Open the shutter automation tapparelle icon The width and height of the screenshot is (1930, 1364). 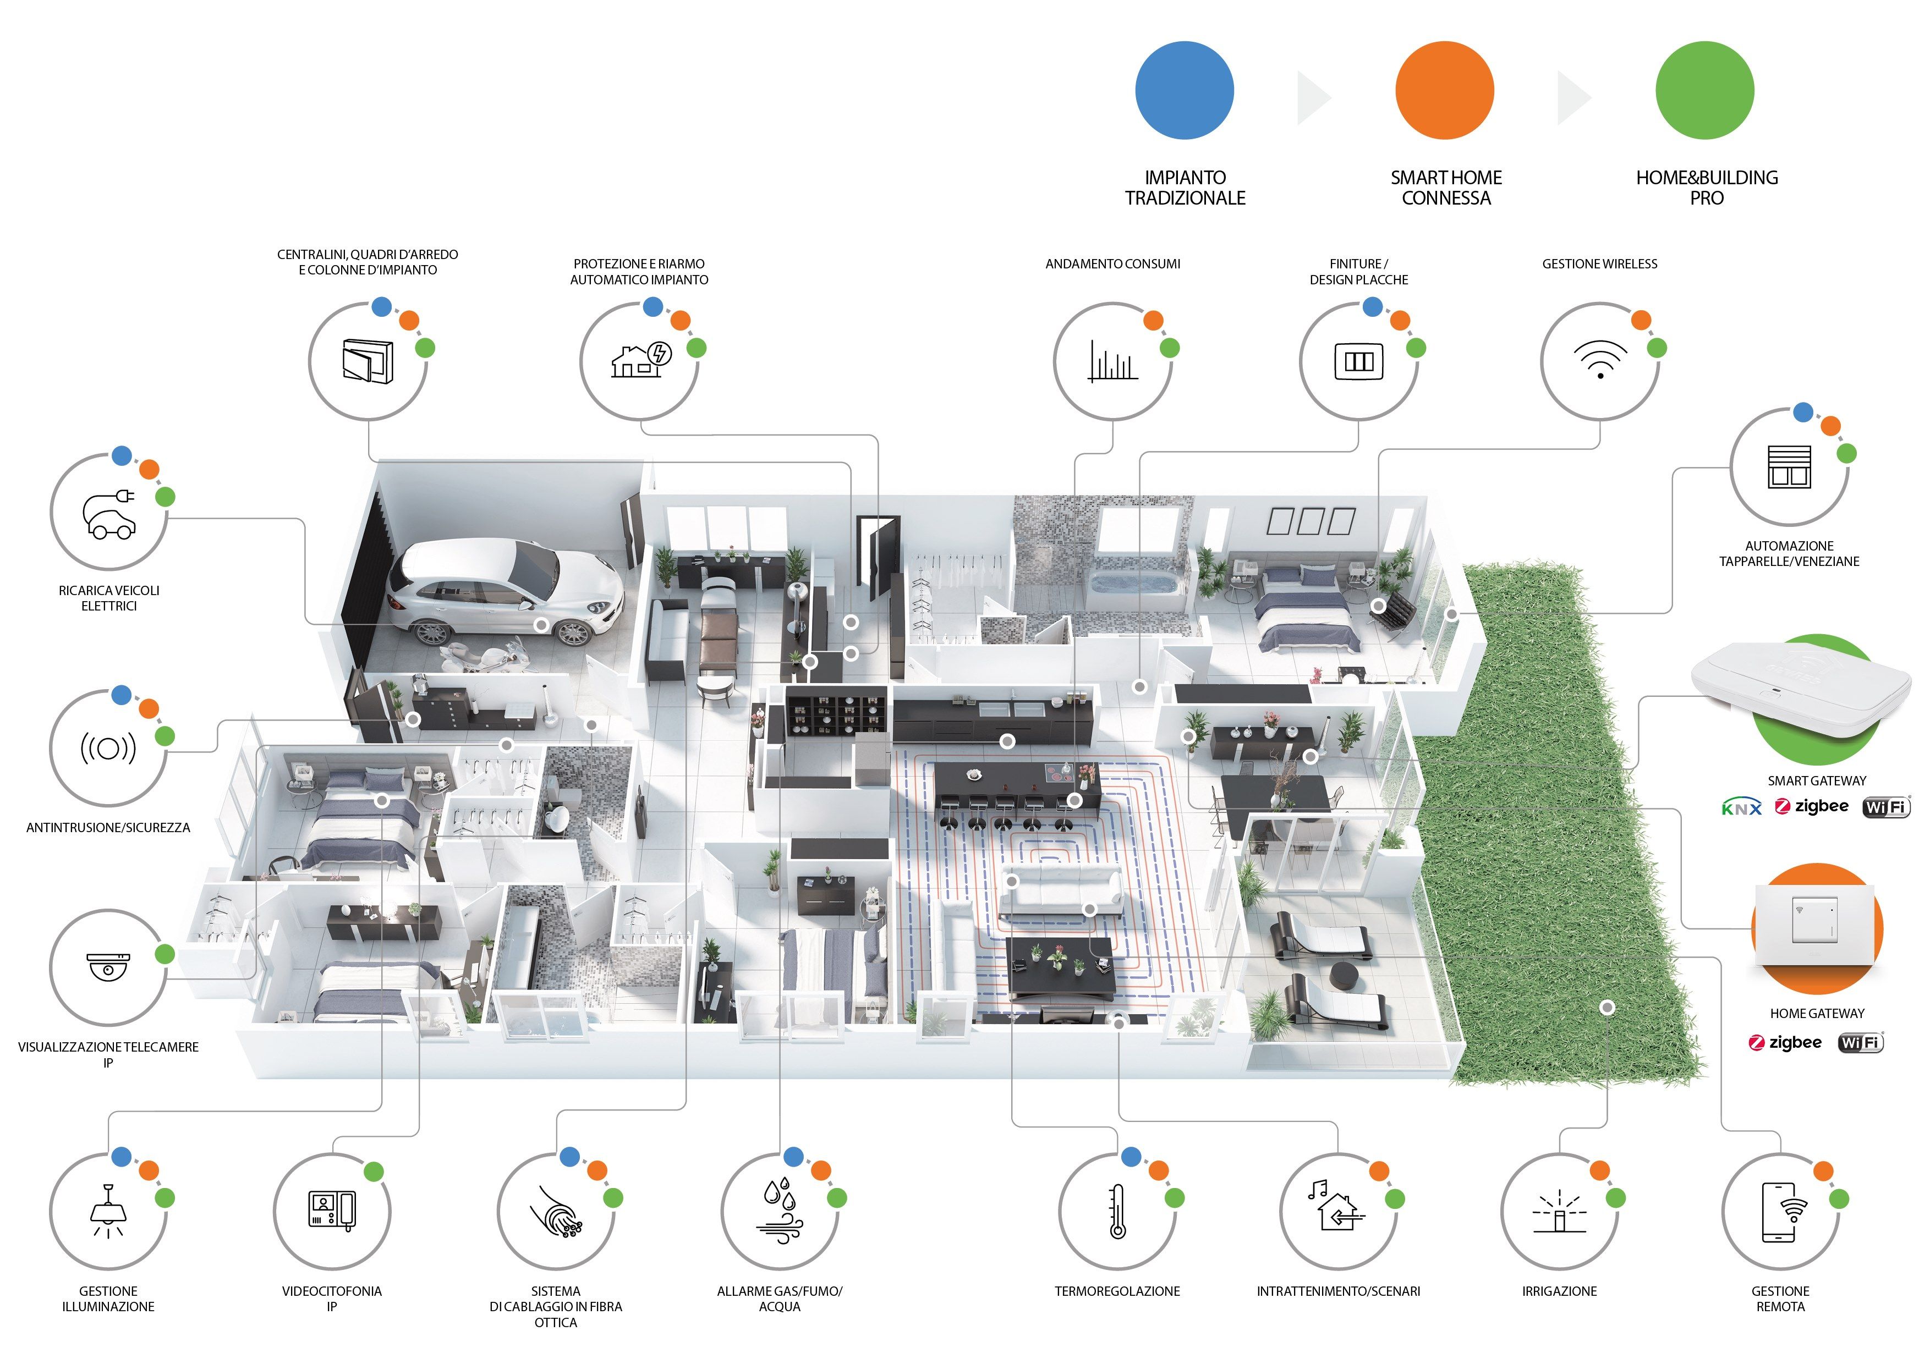(1789, 468)
